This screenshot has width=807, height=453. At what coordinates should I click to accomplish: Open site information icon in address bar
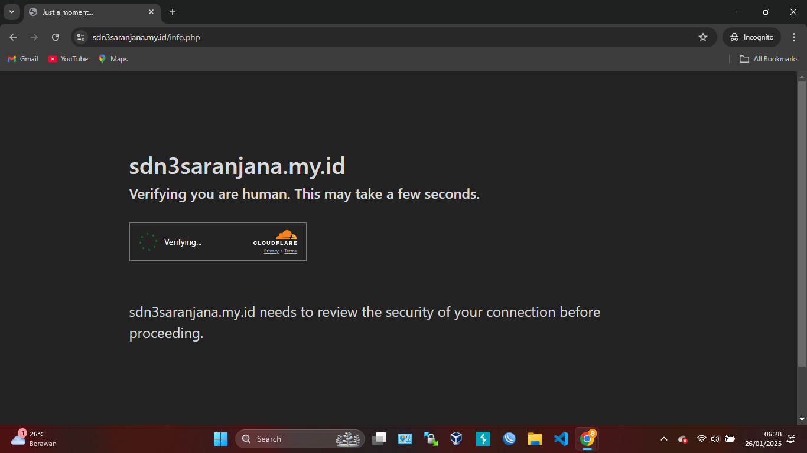(81, 37)
